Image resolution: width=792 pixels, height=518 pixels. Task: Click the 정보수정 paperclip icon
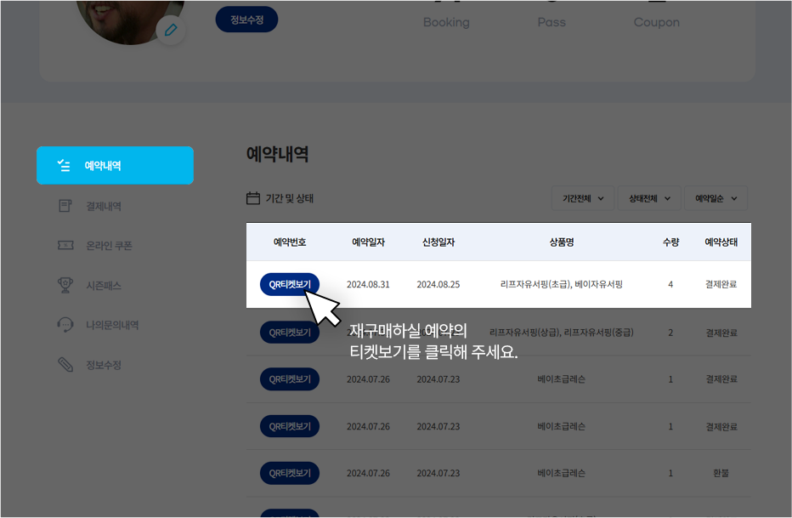tap(66, 364)
